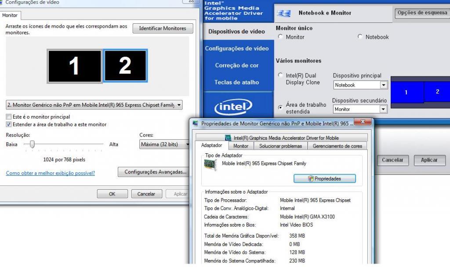Click the Intel logo in the sidebar
The width and height of the screenshot is (450, 271).
[x=233, y=107]
